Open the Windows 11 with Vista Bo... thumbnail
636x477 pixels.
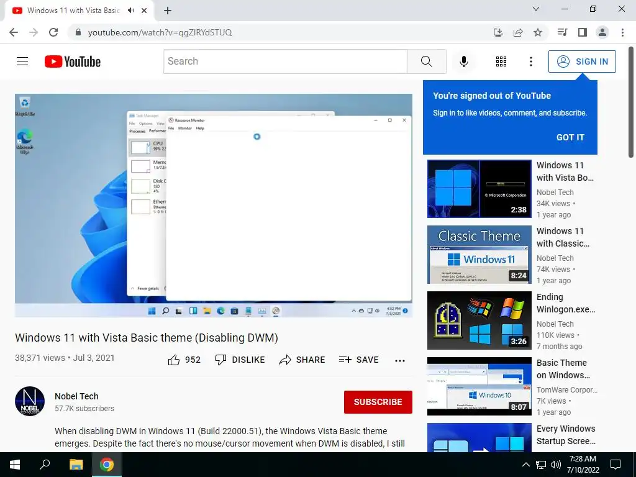(479, 189)
